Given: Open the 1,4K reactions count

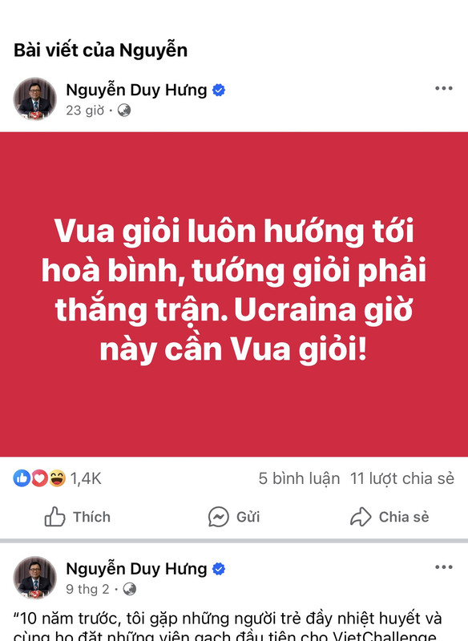Looking at the screenshot, I should tap(86, 478).
